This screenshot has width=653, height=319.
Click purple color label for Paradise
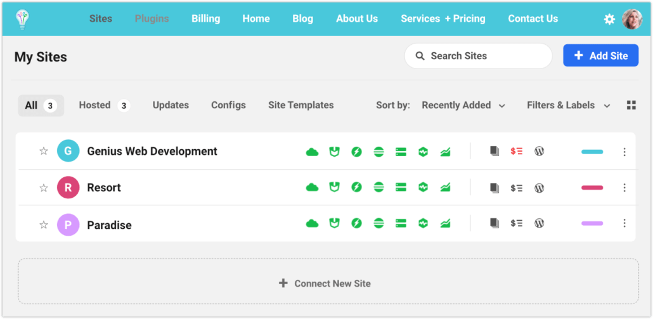coord(592,224)
